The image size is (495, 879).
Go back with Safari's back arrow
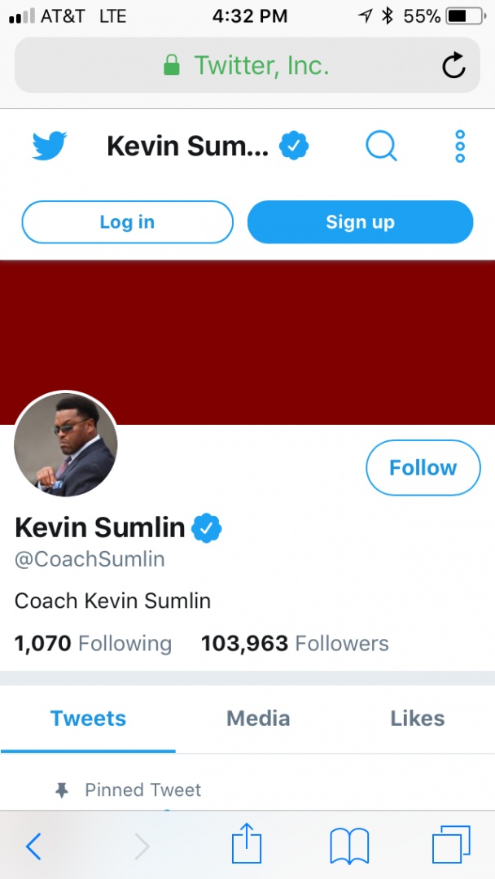tap(33, 846)
